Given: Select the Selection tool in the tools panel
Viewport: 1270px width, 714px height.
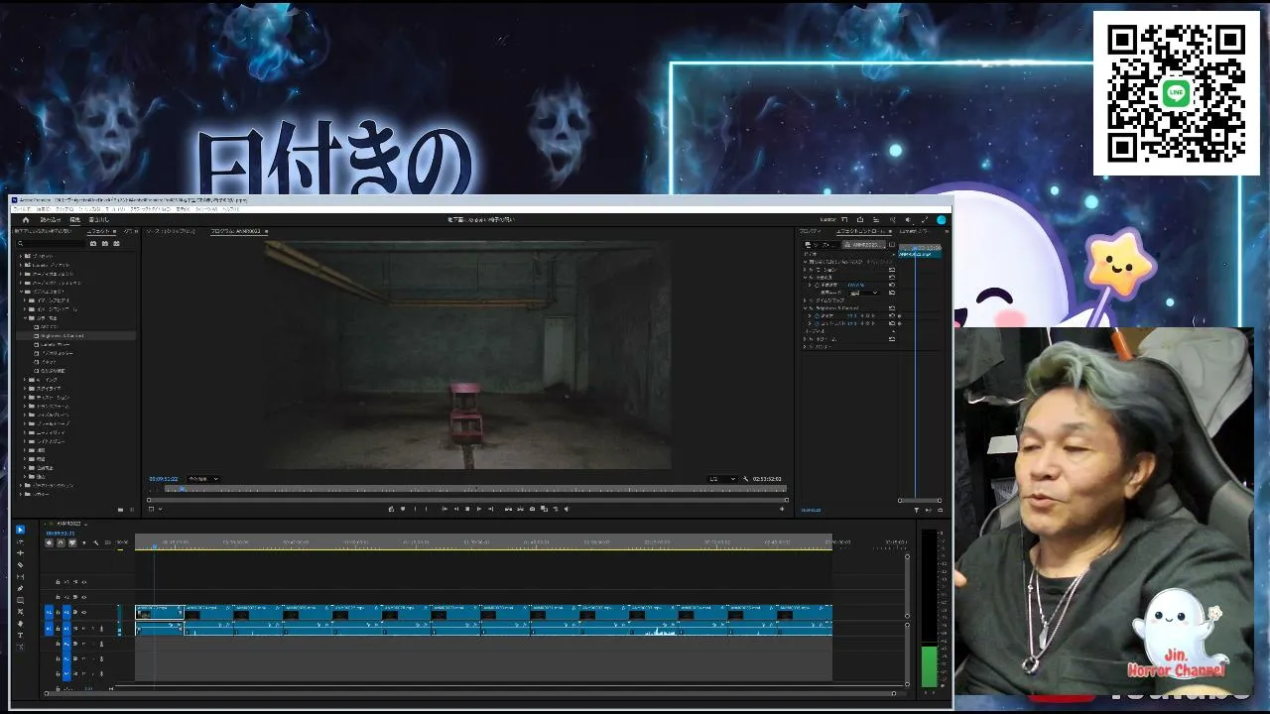Looking at the screenshot, I should 20,530.
